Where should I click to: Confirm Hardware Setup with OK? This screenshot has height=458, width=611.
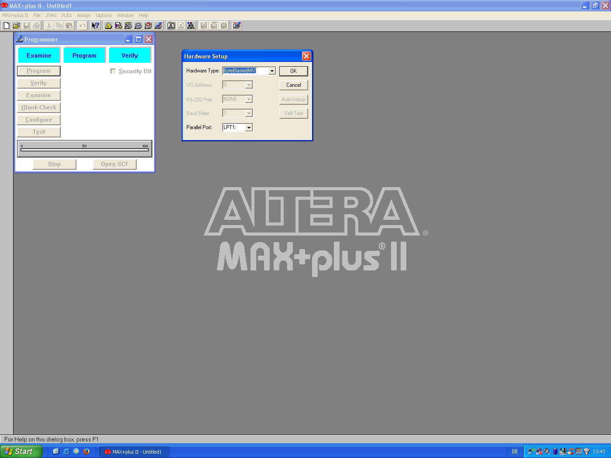[294, 71]
